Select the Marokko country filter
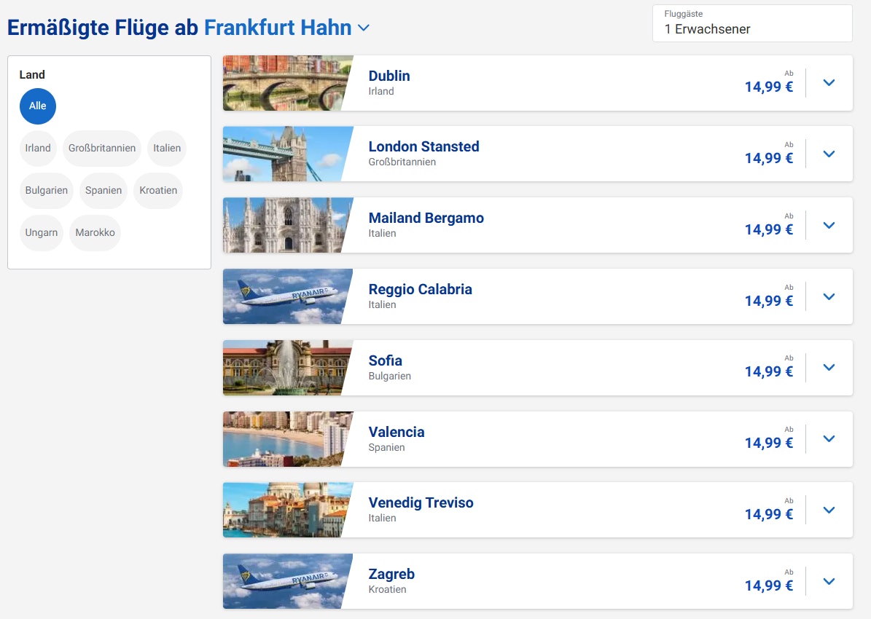 click(x=95, y=233)
